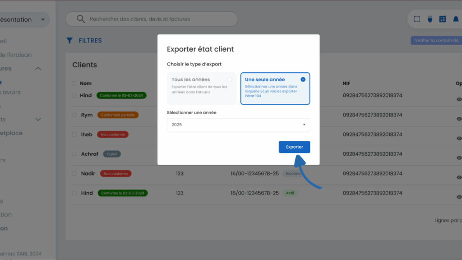Image resolution: width=462 pixels, height=260 pixels.
Task: Select the 'Une seule année' export option
Action: [x=275, y=88]
